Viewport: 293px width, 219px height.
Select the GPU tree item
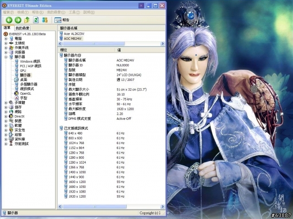click(23, 70)
